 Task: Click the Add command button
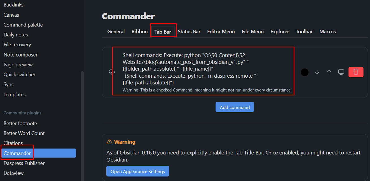pos(235,107)
